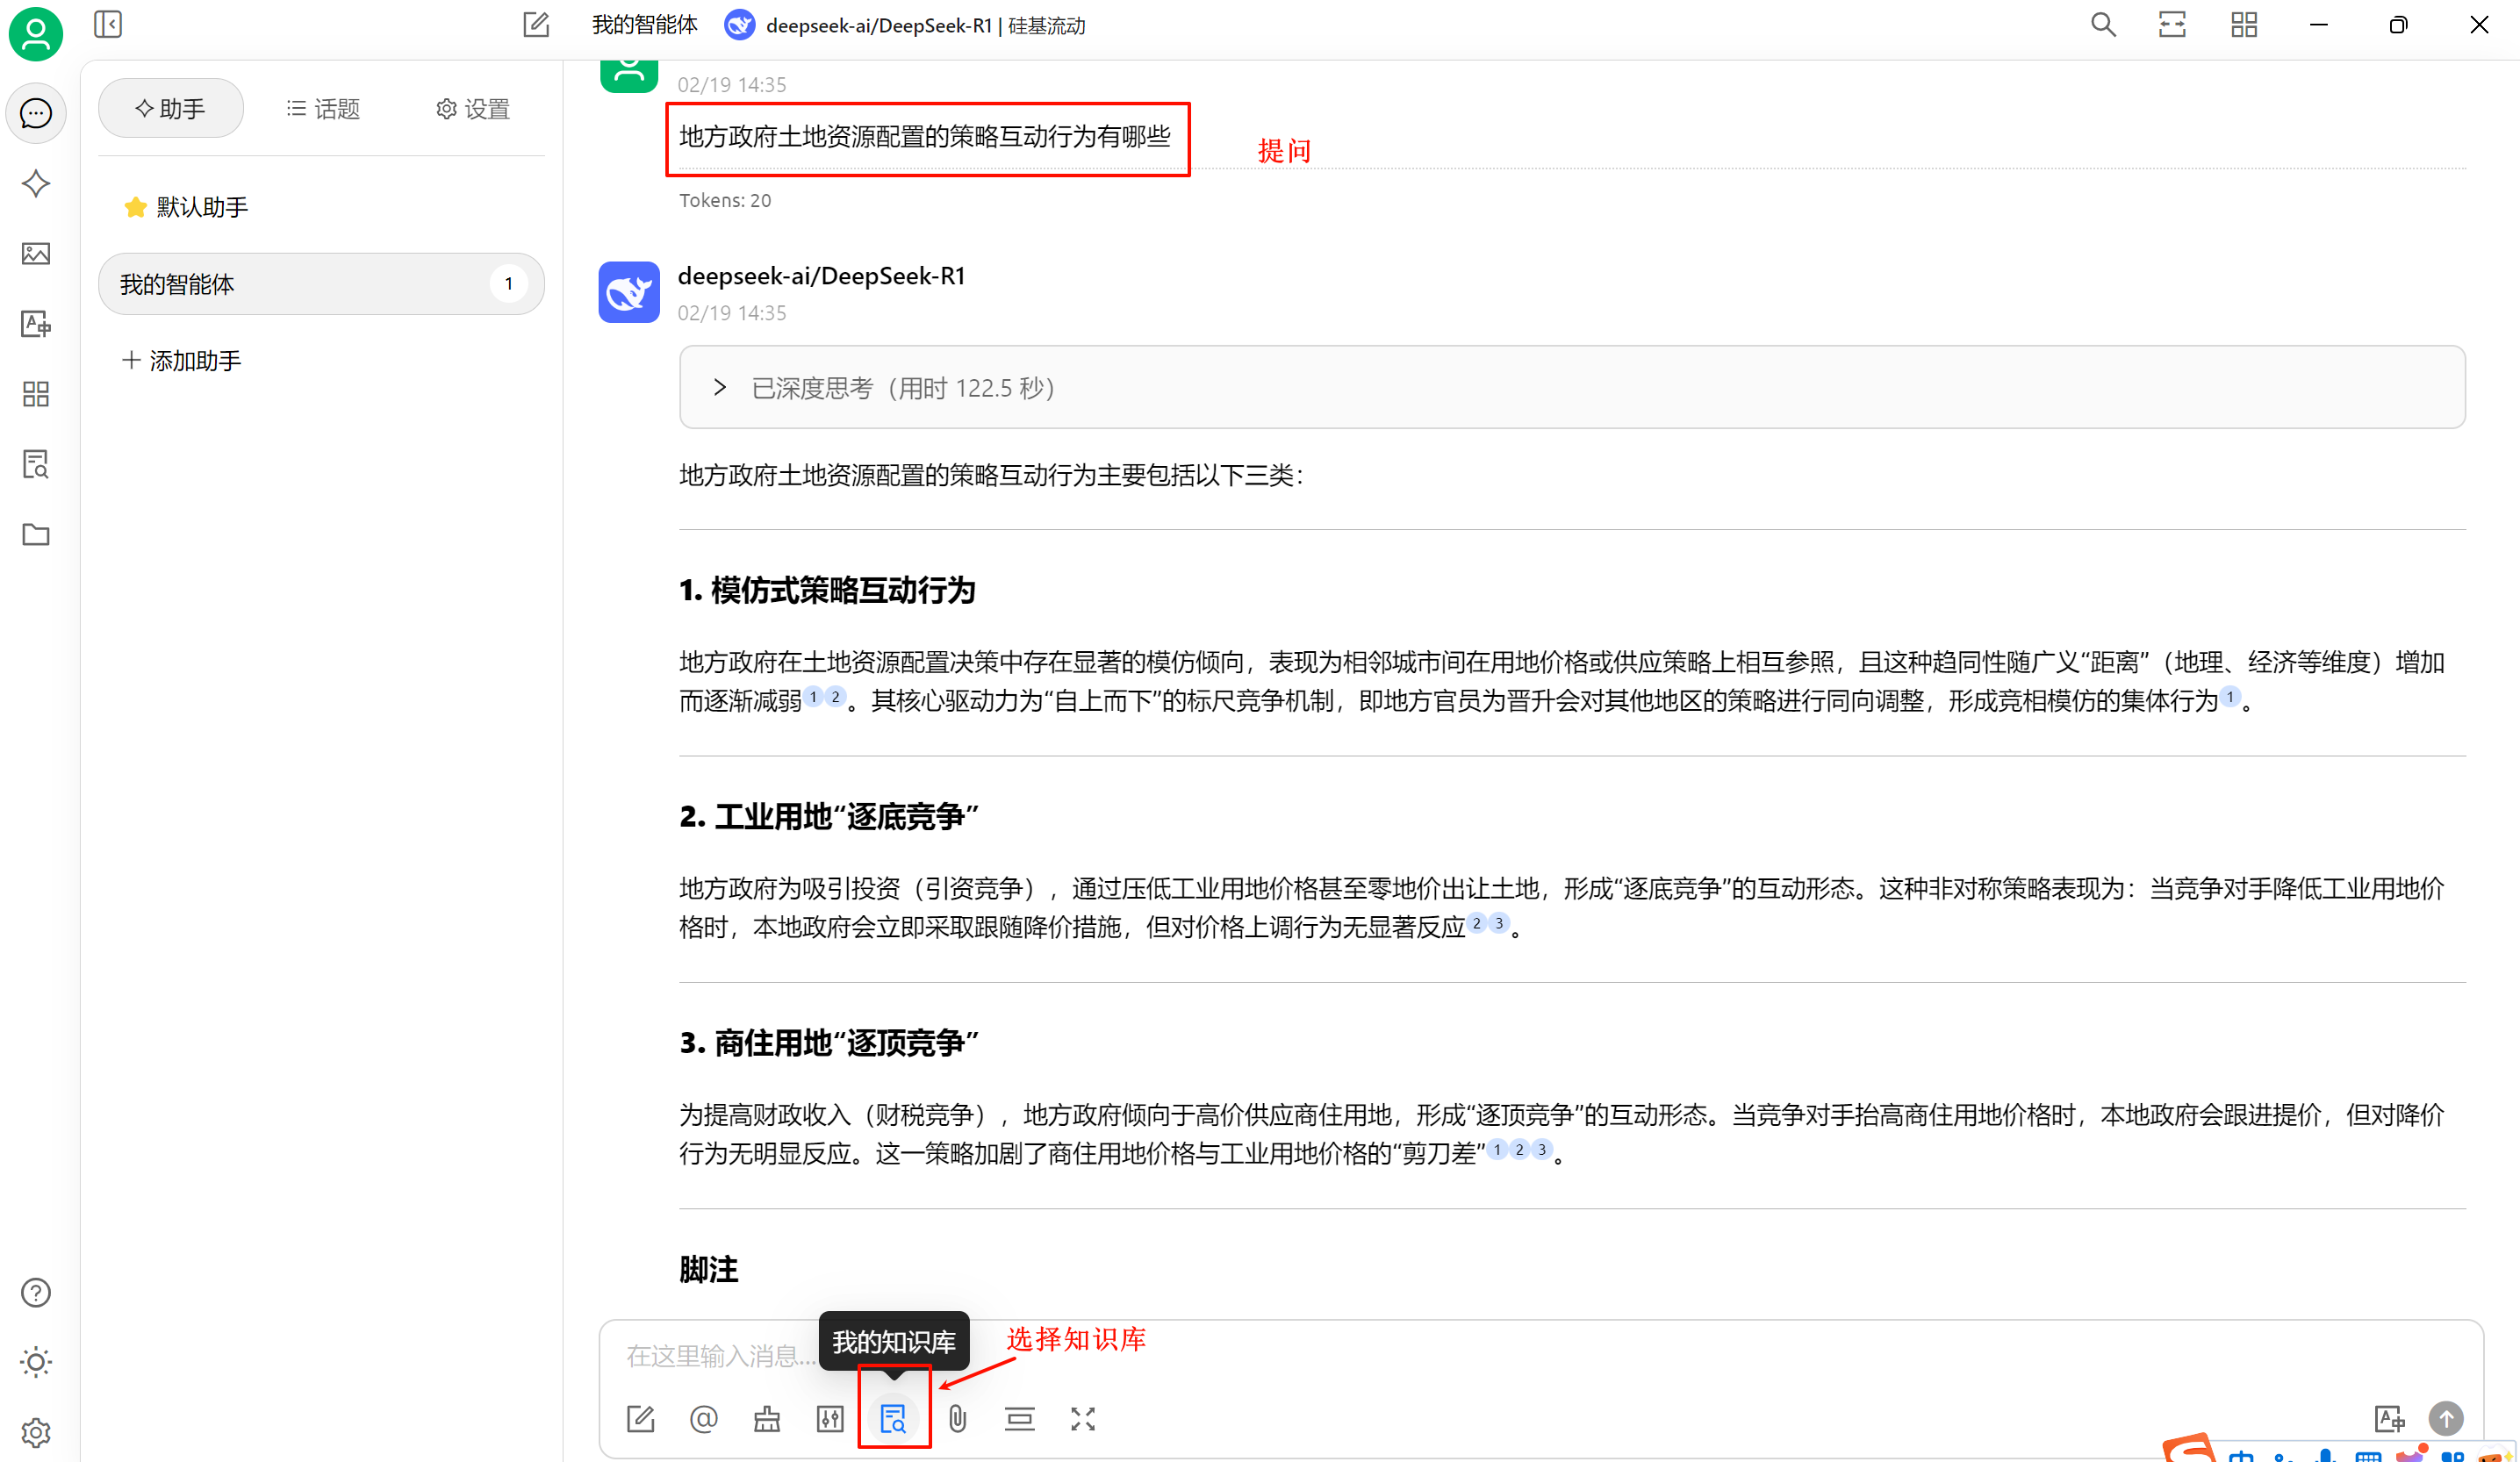Open the translate icon in left sidebar

point(36,324)
